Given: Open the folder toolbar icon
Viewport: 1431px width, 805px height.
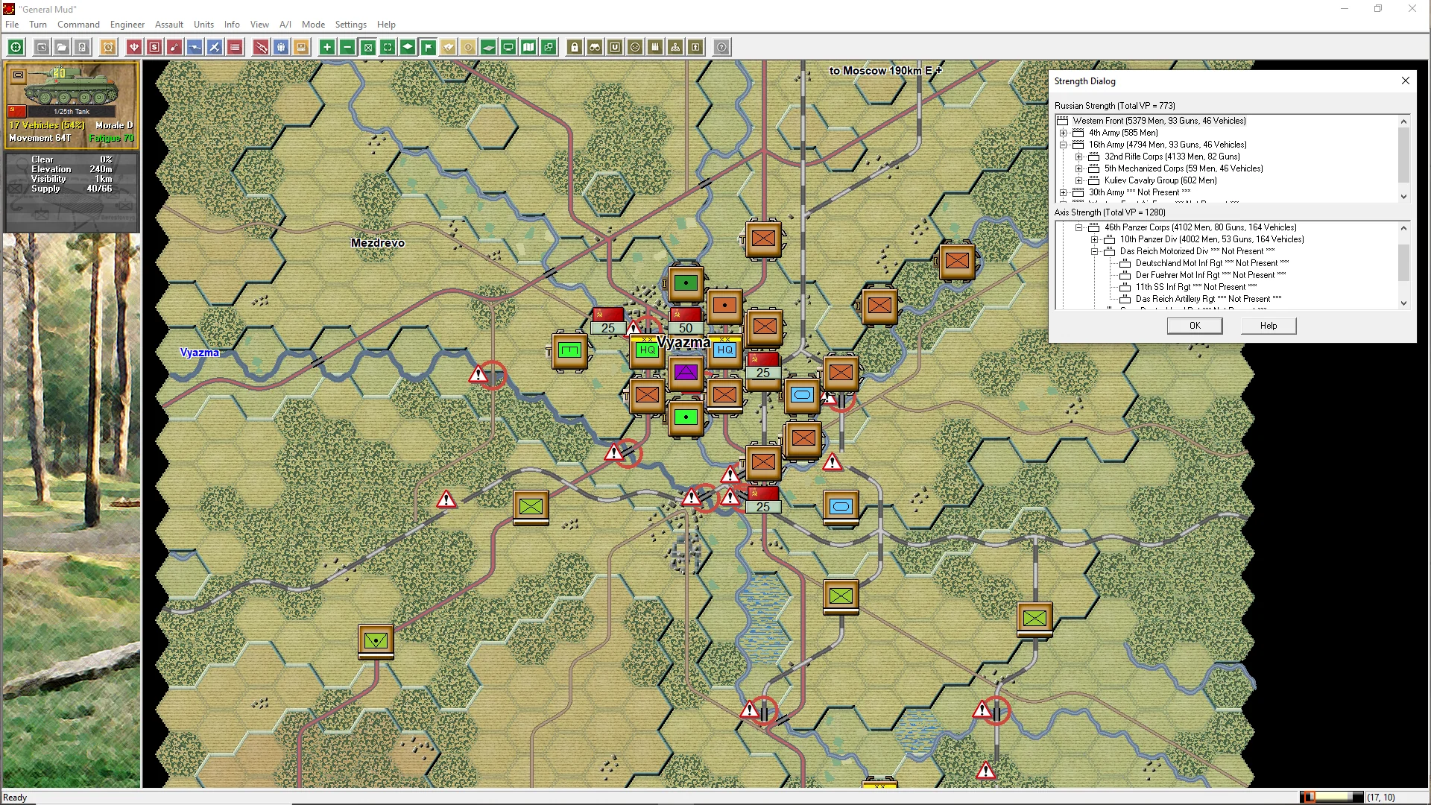Looking at the screenshot, I should point(62,47).
